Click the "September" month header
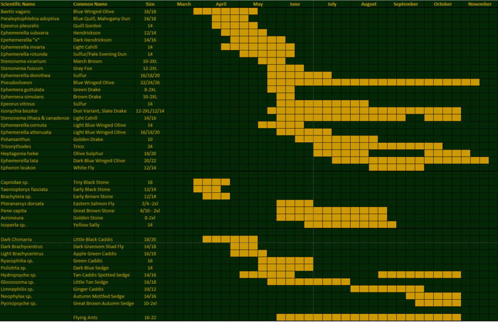Viewport: 498px width, 322px height. tap(406, 4)
